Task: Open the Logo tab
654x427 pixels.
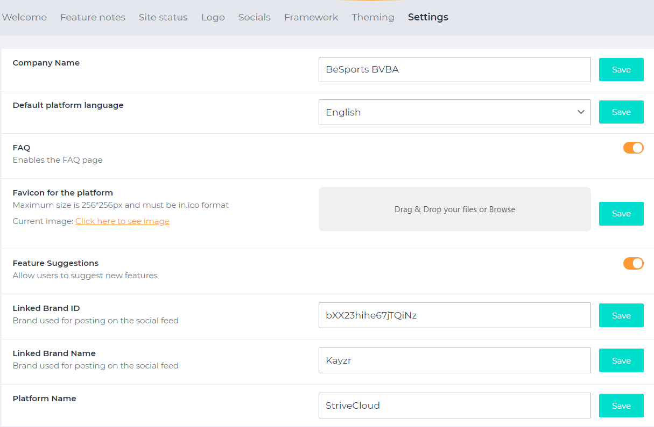Action: coord(213,17)
